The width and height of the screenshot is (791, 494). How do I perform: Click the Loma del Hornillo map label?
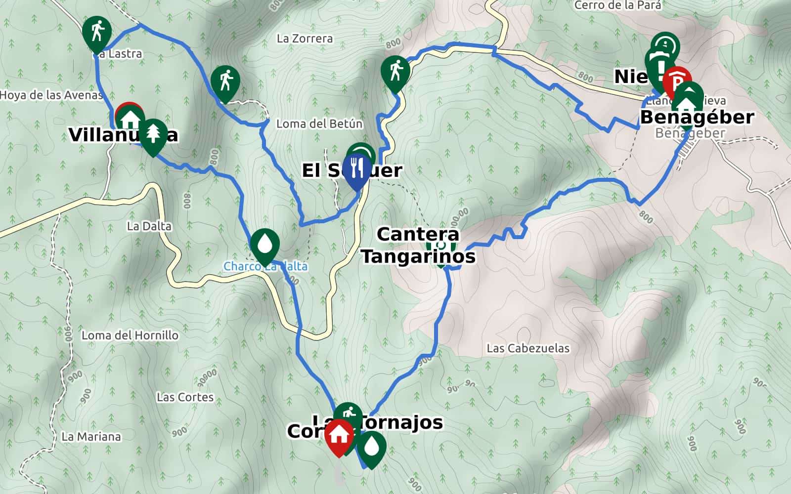(130, 335)
